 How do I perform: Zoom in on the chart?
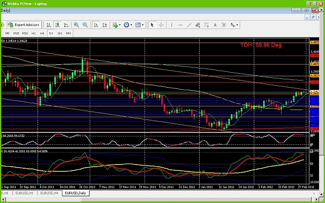76,25
